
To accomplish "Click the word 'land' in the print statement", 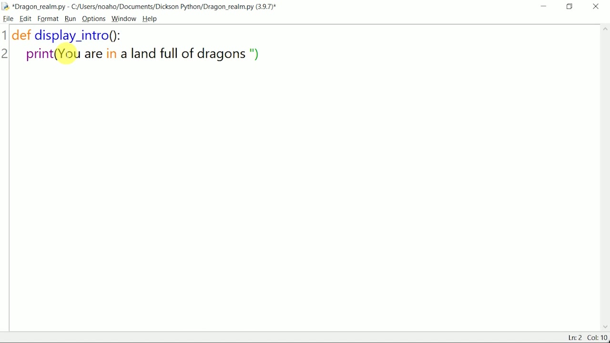I will pyautogui.click(x=143, y=53).
